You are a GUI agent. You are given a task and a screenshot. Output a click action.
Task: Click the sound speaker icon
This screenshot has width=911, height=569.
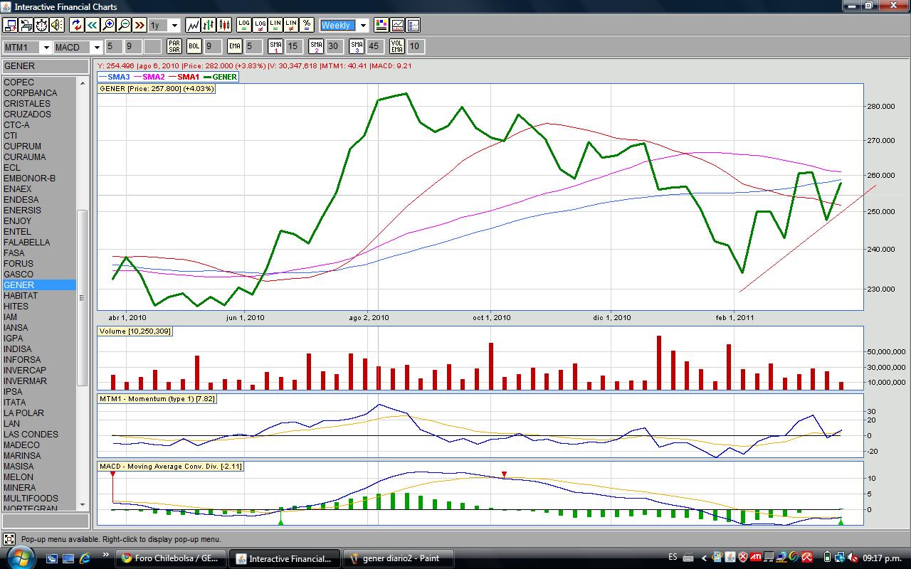[x=57, y=25]
